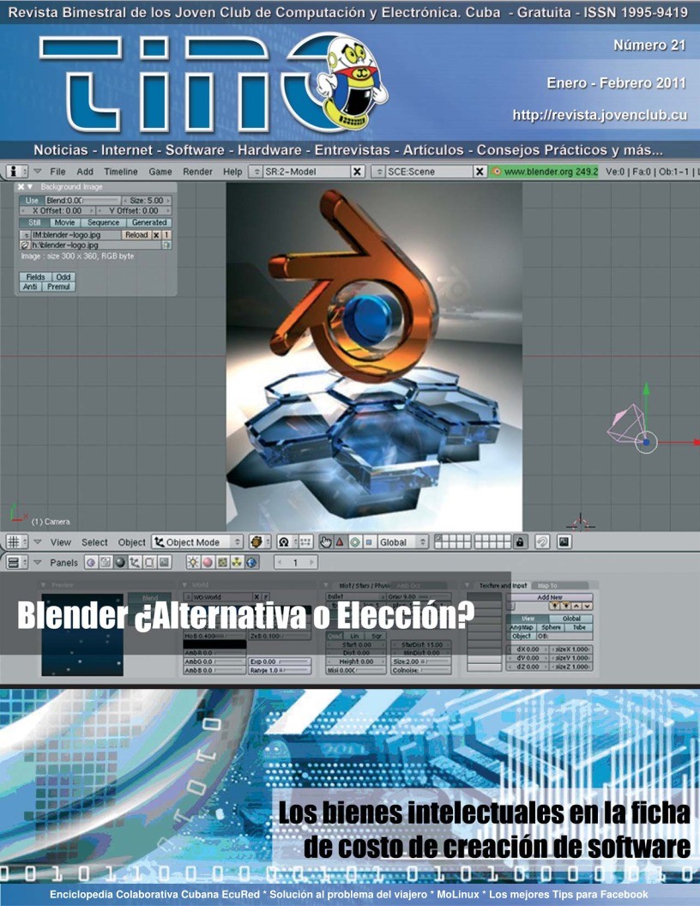
Task: Collapse the 3D view header menus triangle
Action: pos(37,542)
